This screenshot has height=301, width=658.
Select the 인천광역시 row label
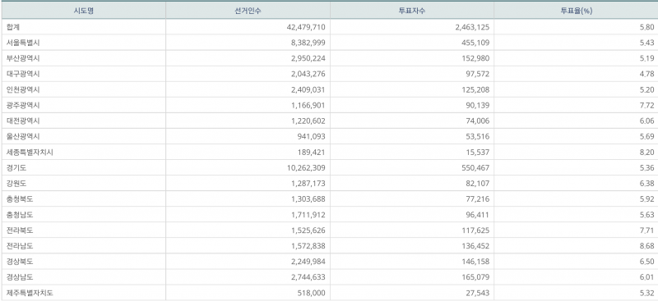23,89
